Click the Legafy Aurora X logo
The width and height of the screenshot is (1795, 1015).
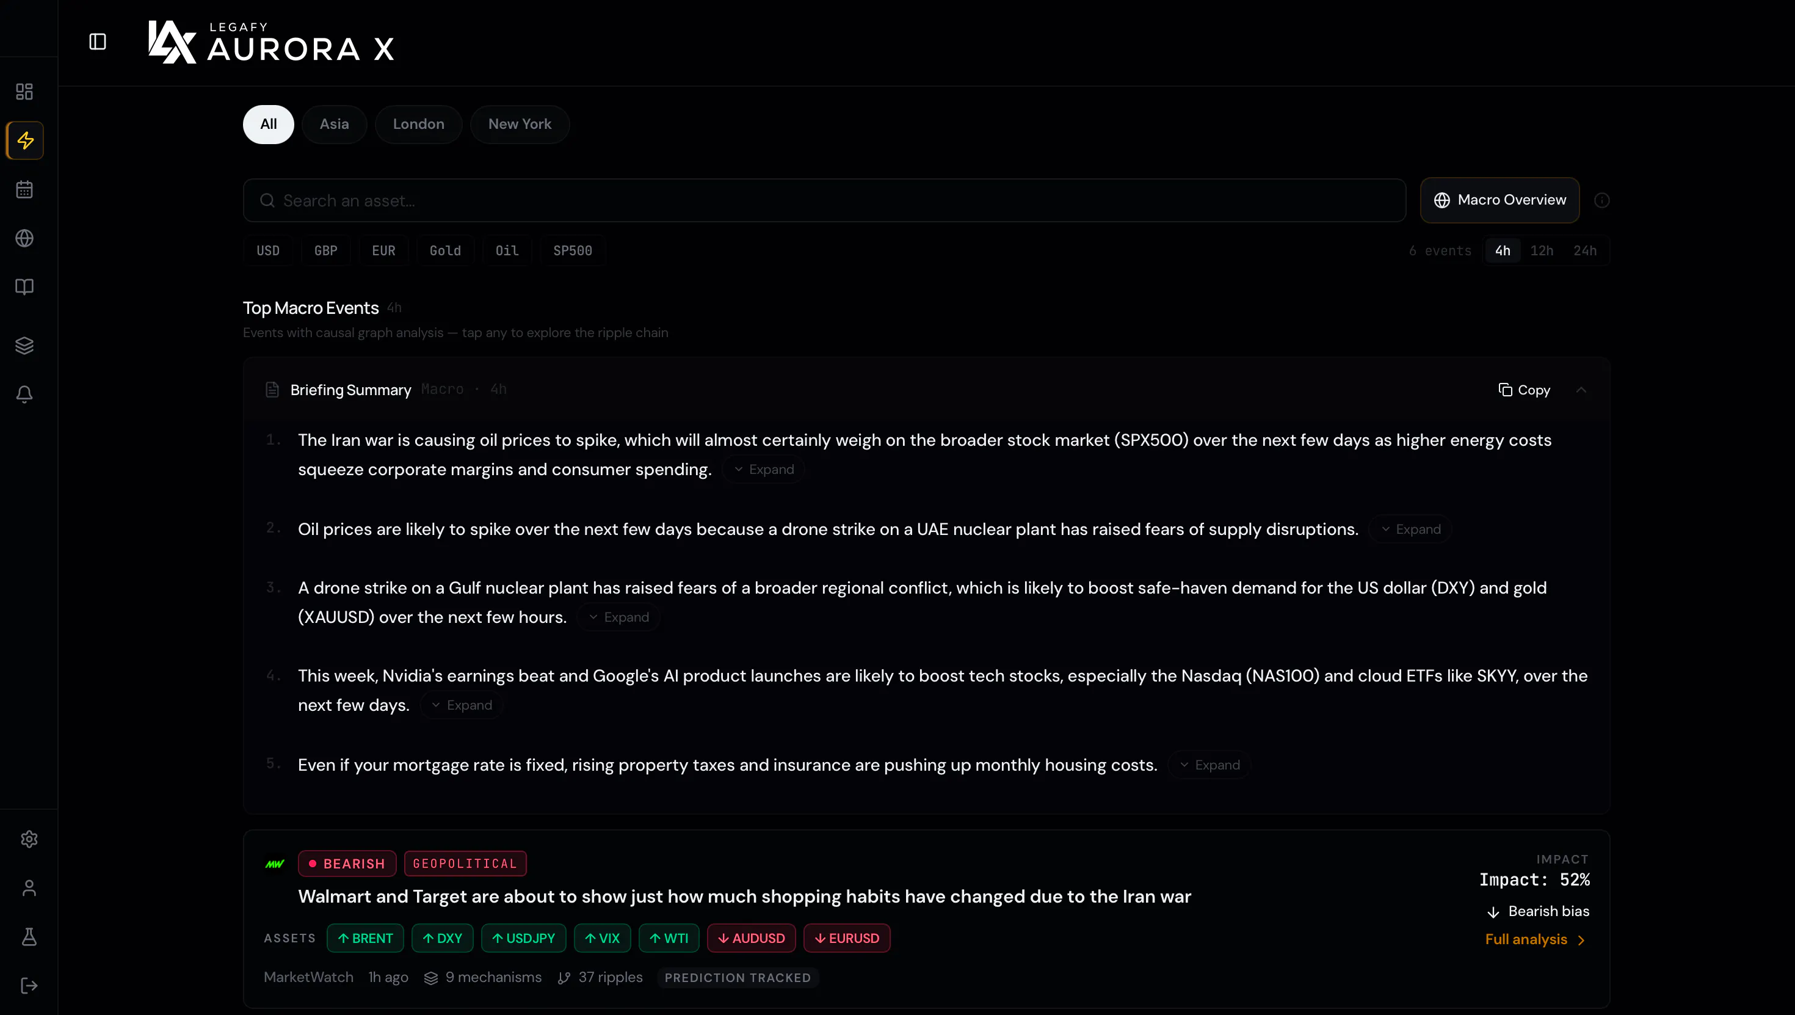(271, 42)
